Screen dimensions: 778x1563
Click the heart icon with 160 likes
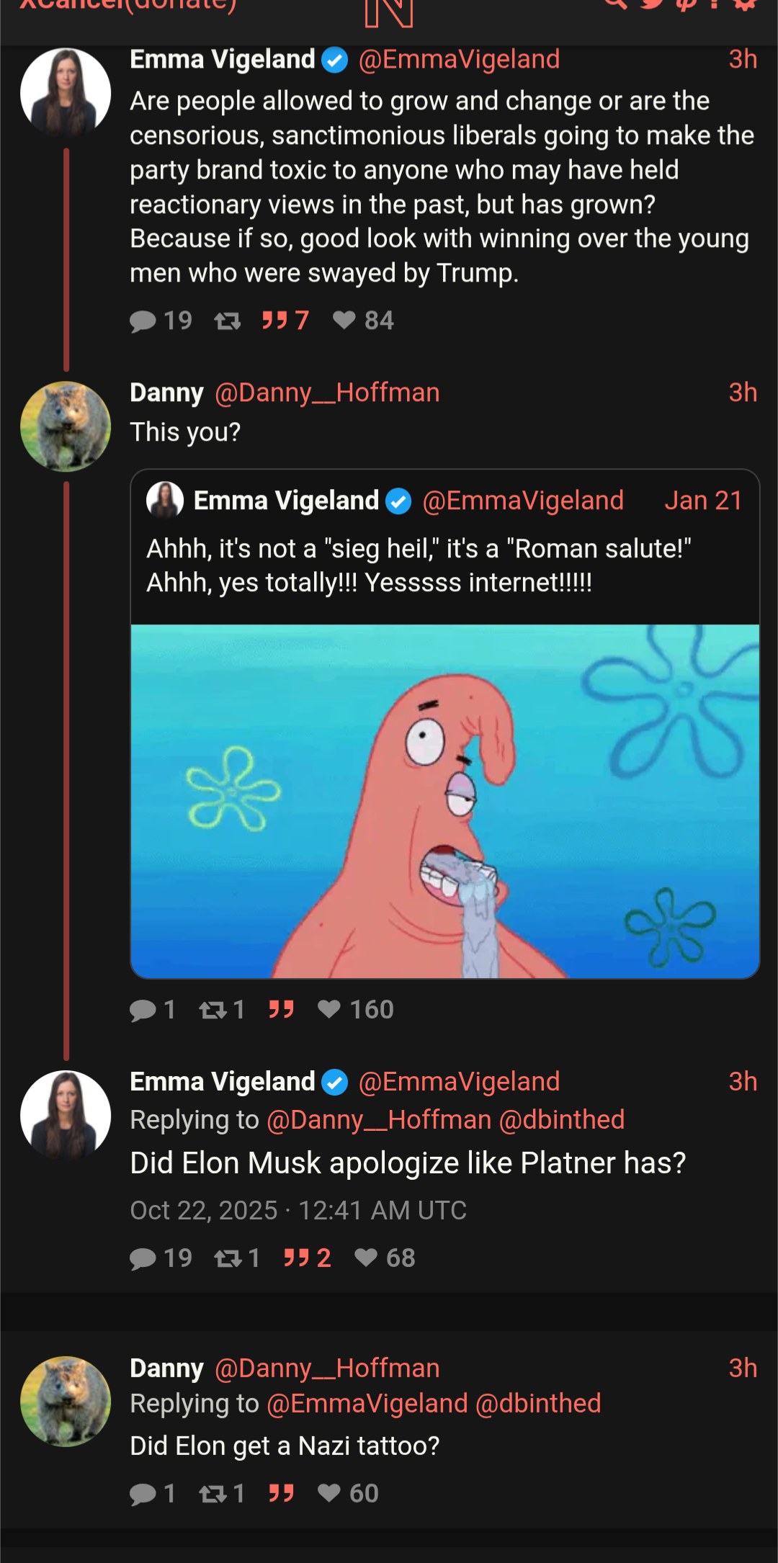[x=329, y=1009]
